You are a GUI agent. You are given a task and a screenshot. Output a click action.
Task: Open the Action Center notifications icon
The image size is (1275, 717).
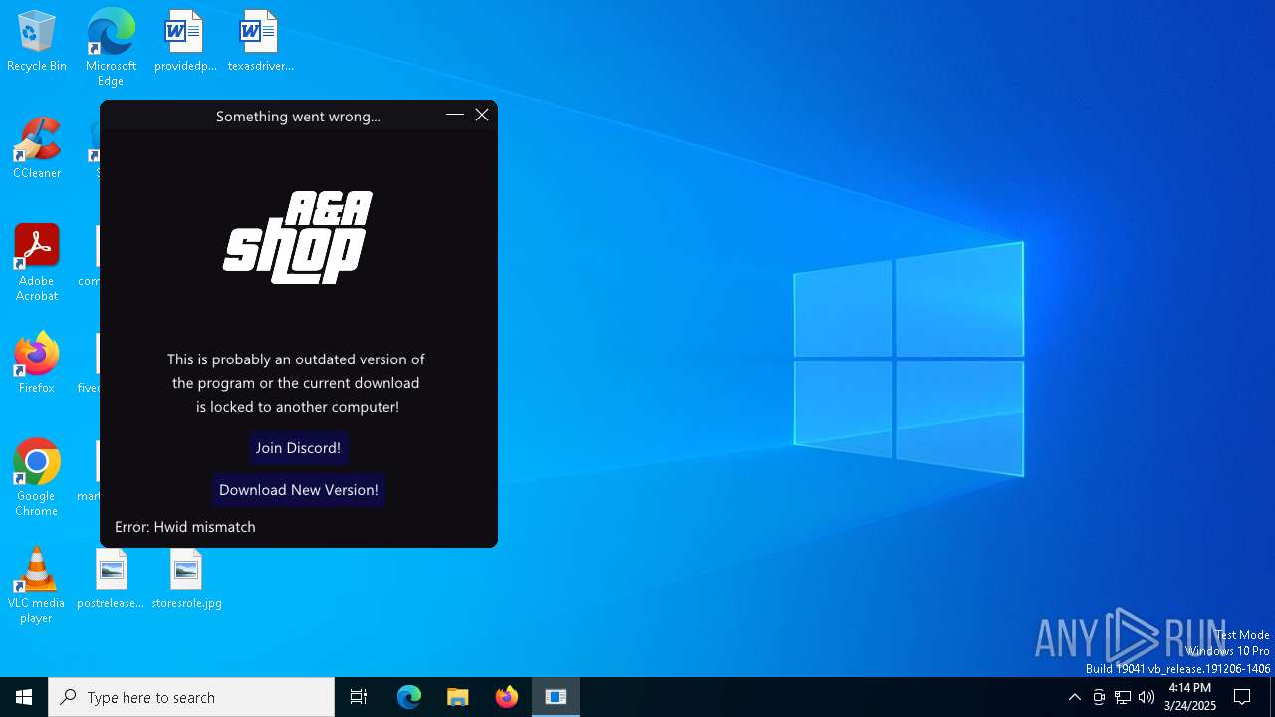(x=1242, y=697)
